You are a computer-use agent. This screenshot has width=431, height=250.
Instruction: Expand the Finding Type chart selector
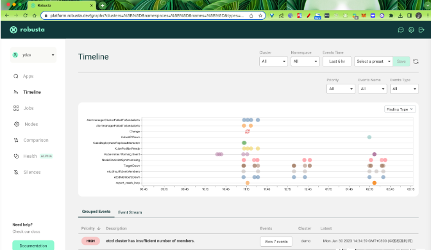(x=400, y=109)
